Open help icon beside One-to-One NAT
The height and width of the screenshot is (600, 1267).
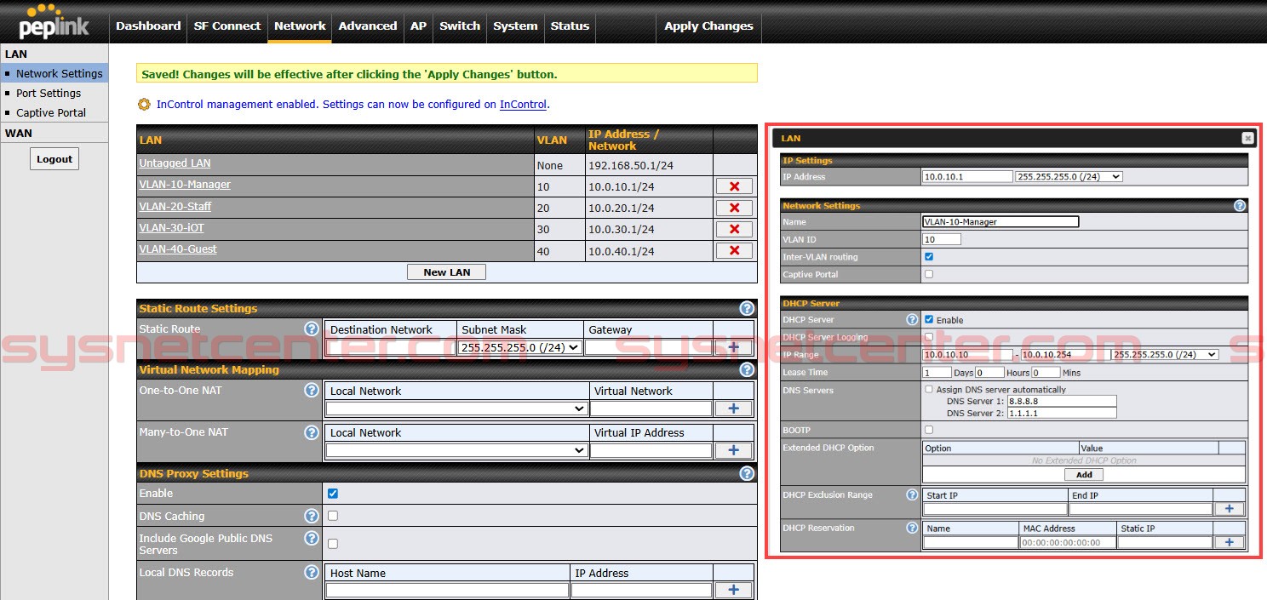(312, 390)
